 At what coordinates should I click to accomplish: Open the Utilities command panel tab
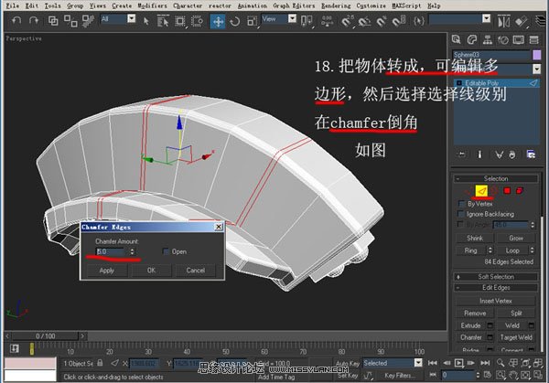(x=534, y=39)
